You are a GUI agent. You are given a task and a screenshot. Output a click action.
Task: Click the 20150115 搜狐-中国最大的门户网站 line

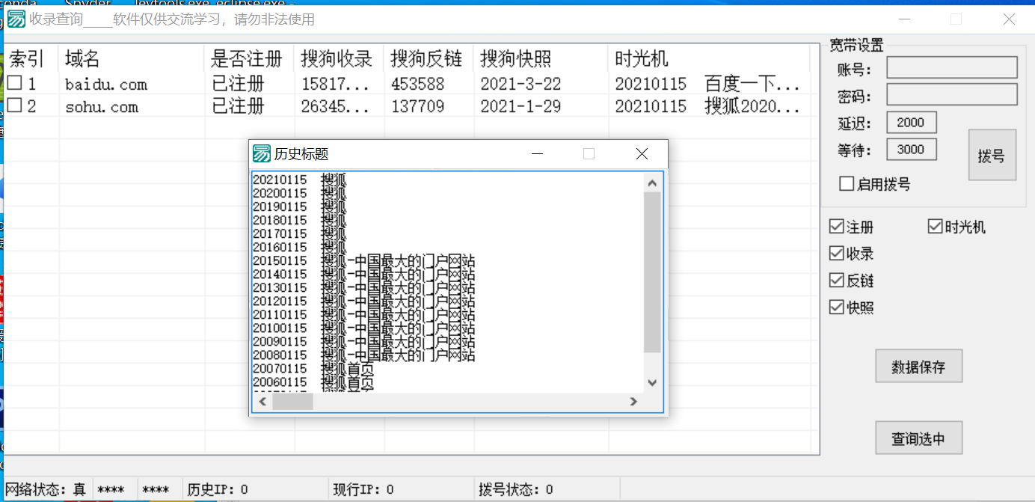pos(363,260)
